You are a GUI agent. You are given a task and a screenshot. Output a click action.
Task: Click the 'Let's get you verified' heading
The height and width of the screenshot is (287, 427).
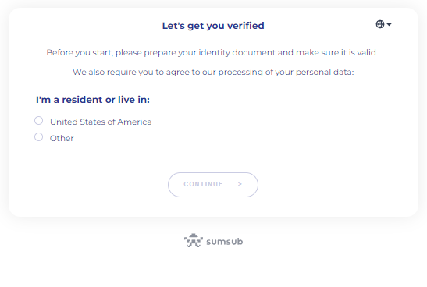coord(213,26)
